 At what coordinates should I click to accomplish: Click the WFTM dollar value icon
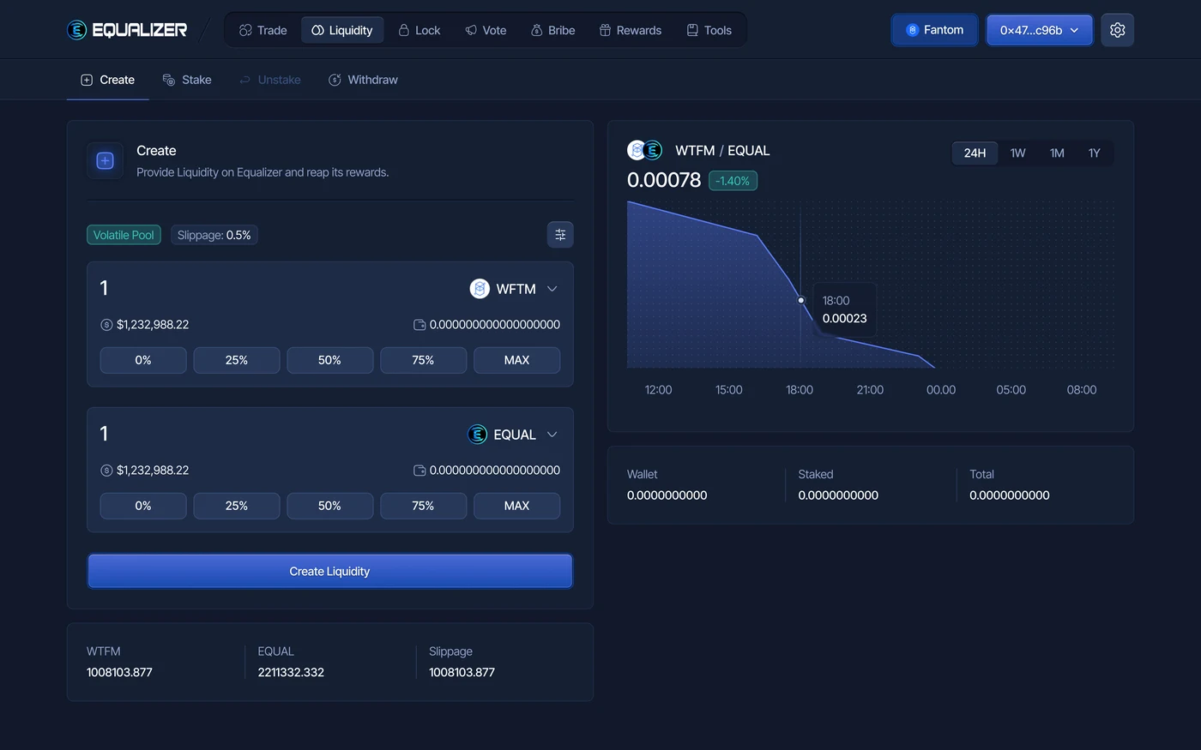[106, 325]
